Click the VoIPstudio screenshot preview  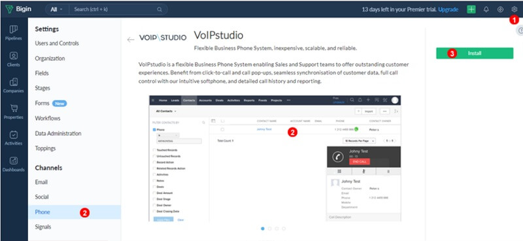pyautogui.click(x=275, y=158)
